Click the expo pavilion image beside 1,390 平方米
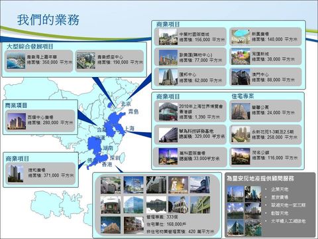The height and width of the screenshot is (239, 318). [x=168, y=111]
